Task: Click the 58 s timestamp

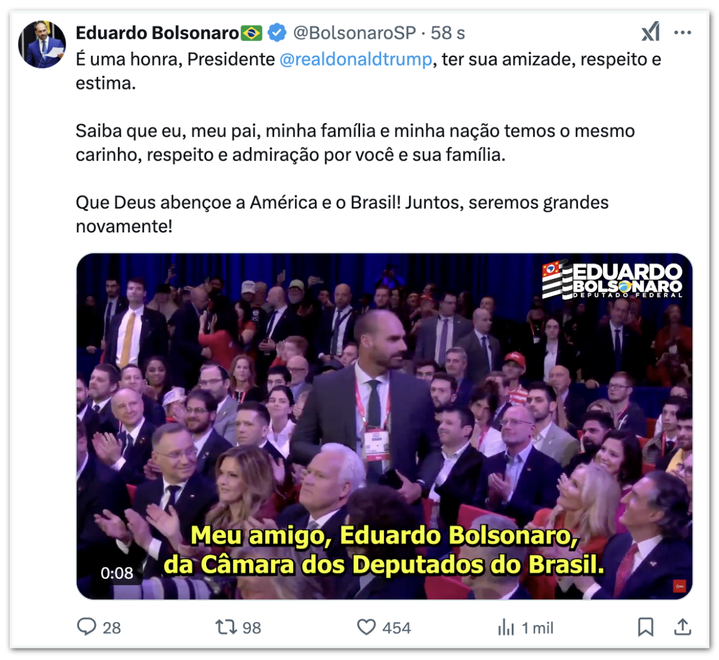Action: pos(448,33)
